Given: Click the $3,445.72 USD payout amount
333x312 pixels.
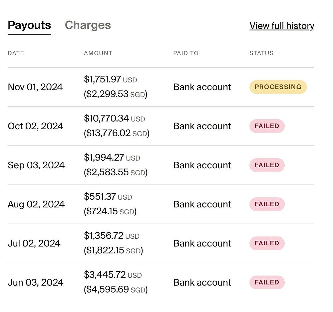Looking at the screenshot, I should [x=113, y=275].
